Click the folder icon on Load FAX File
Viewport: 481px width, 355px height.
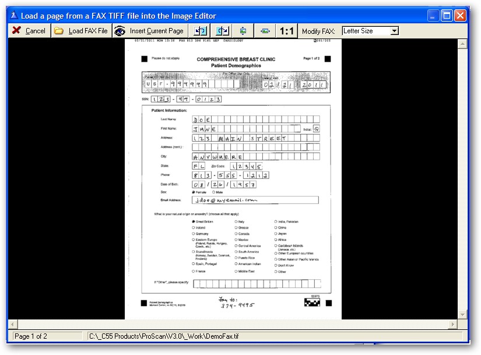(59, 31)
